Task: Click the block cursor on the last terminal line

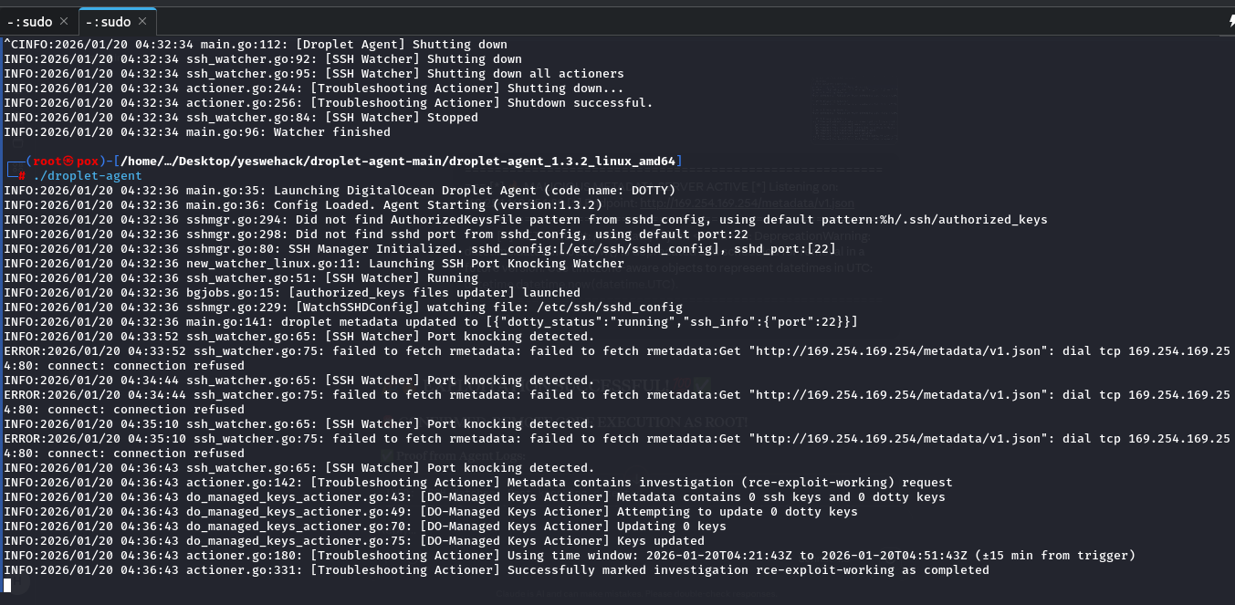Action: pyautogui.click(x=7, y=585)
